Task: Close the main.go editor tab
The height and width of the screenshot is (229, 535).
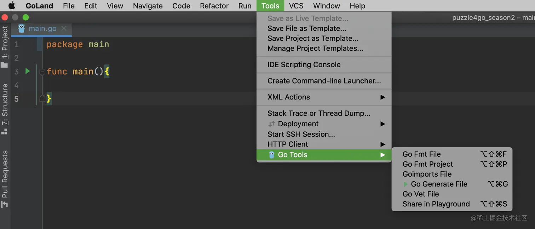Action: 64,29
